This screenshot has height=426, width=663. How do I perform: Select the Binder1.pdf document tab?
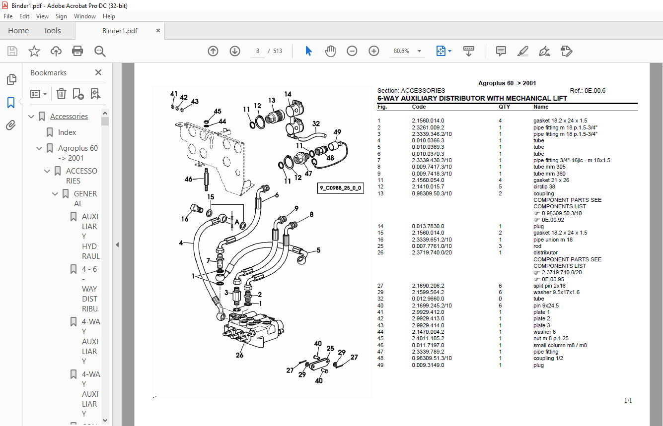pyautogui.click(x=120, y=31)
